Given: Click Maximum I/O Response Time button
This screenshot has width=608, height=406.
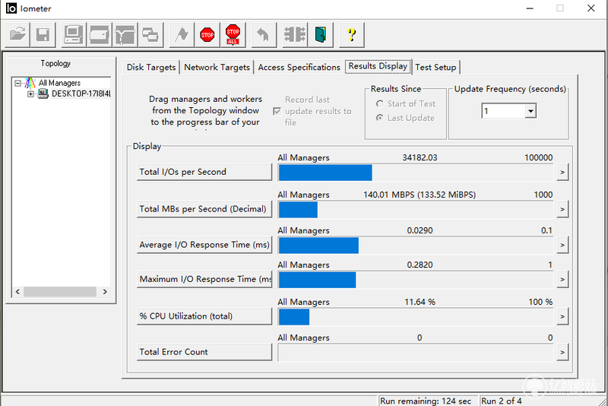Looking at the screenshot, I should click(204, 279).
